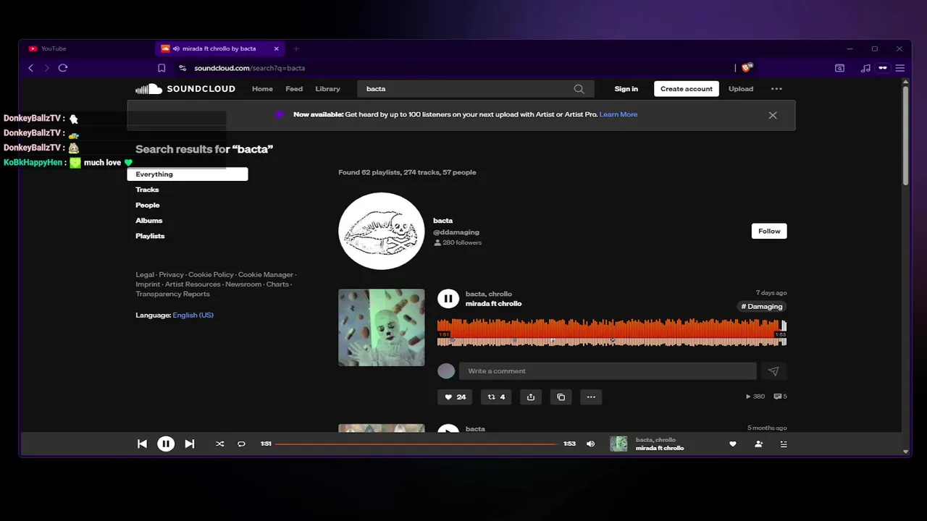Image resolution: width=927 pixels, height=521 pixels.
Task: Filter results by People
Action: click(147, 205)
